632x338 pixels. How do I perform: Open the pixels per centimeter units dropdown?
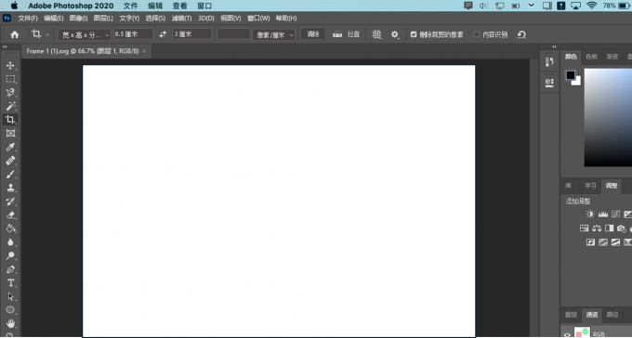273,35
